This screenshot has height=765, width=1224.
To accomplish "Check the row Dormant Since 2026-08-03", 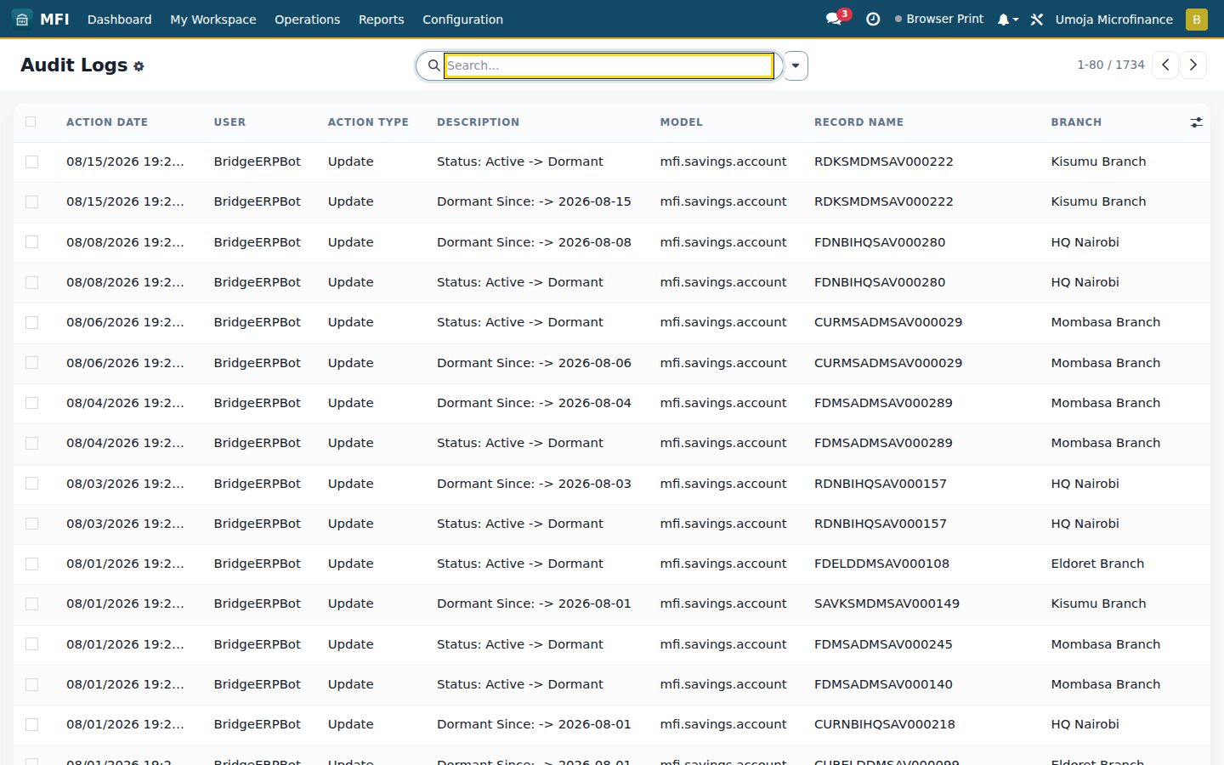I will pyautogui.click(x=31, y=484).
